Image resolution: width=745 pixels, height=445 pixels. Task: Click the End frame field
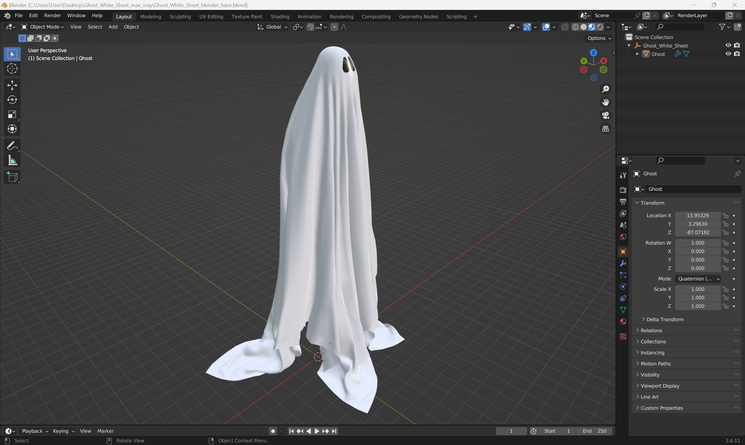pos(594,431)
